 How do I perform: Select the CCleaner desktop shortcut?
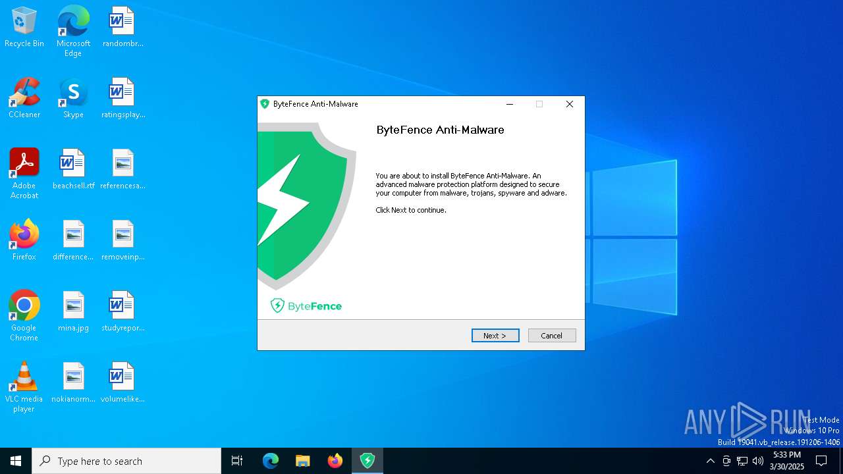(24, 99)
